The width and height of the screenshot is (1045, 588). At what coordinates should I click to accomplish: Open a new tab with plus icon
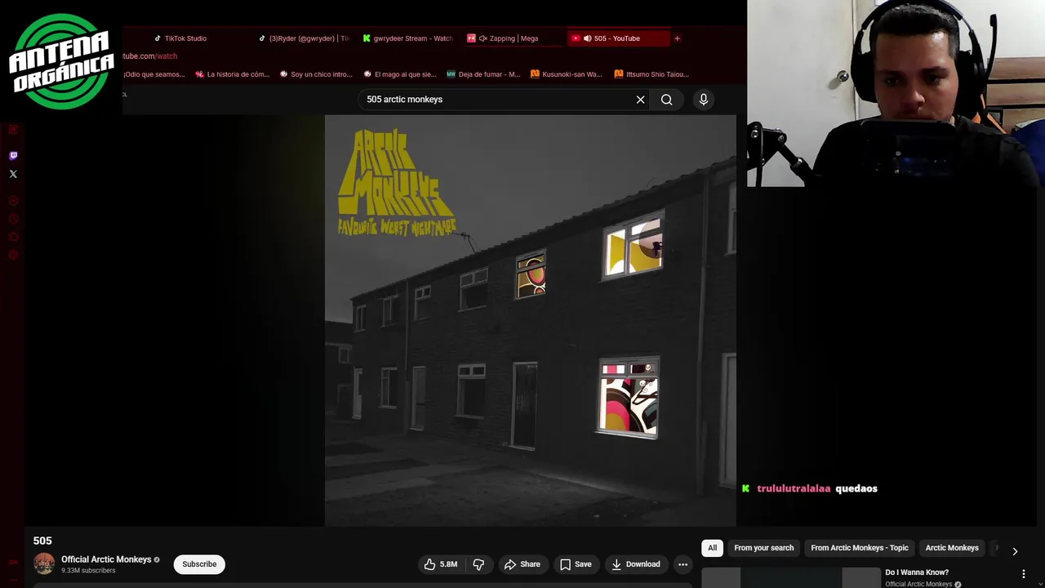coord(677,38)
